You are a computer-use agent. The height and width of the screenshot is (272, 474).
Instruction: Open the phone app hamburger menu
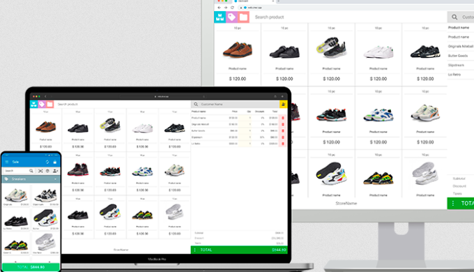pos(7,162)
